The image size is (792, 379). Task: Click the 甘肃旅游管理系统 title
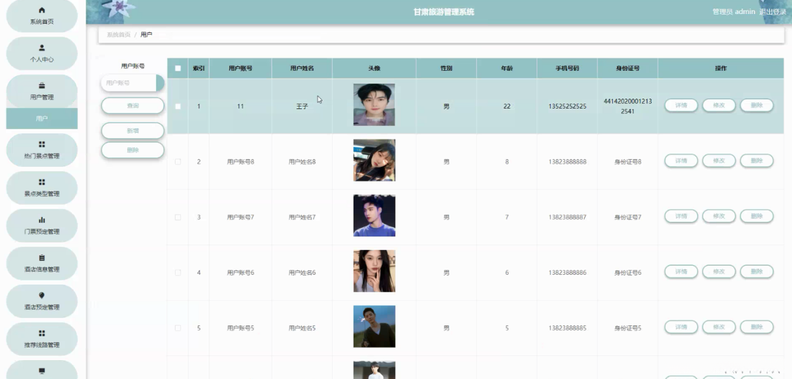444,12
